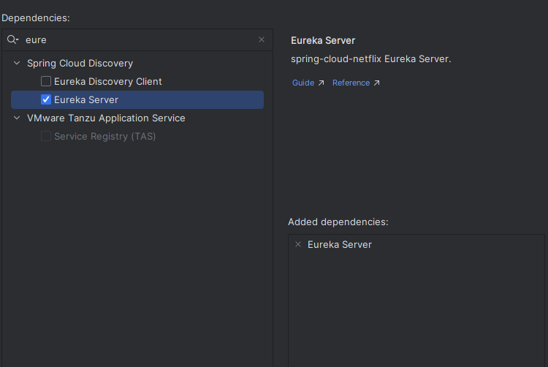The height and width of the screenshot is (367, 548).
Task: Collapse the Spring Cloud Discovery group
Action: [16, 63]
